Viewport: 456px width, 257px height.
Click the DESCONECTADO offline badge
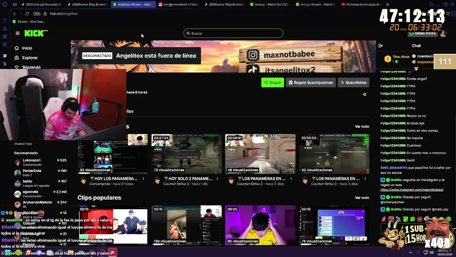coord(97,56)
